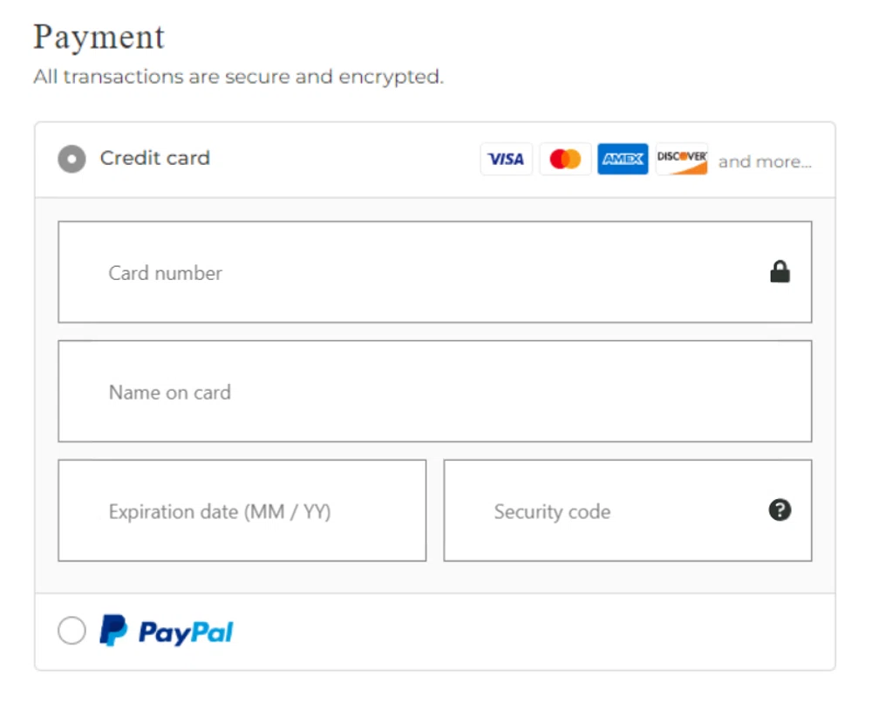
Task: Click the Payment section heading
Action: click(99, 38)
